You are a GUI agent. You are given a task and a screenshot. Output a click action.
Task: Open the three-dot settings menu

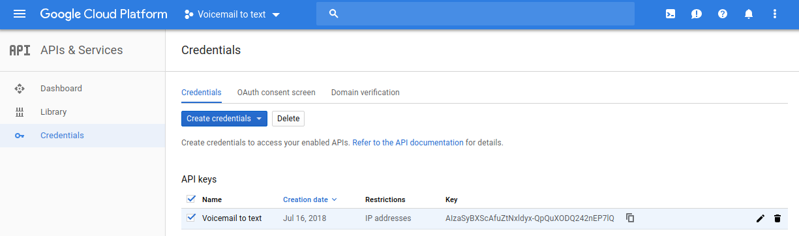click(775, 14)
